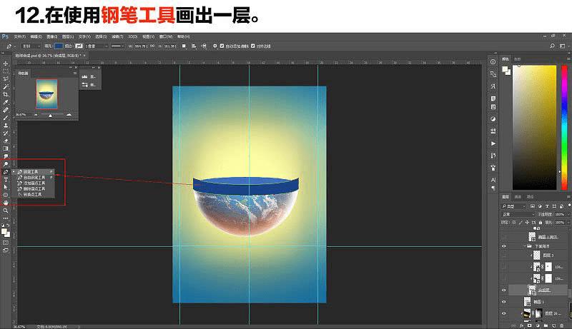This screenshot has width=572, height=329.
Task: Select the Zoom magnifier tool
Action: click(x=6, y=211)
